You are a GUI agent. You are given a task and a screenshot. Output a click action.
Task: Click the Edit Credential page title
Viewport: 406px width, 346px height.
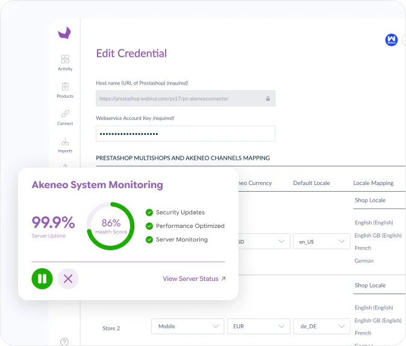point(131,54)
